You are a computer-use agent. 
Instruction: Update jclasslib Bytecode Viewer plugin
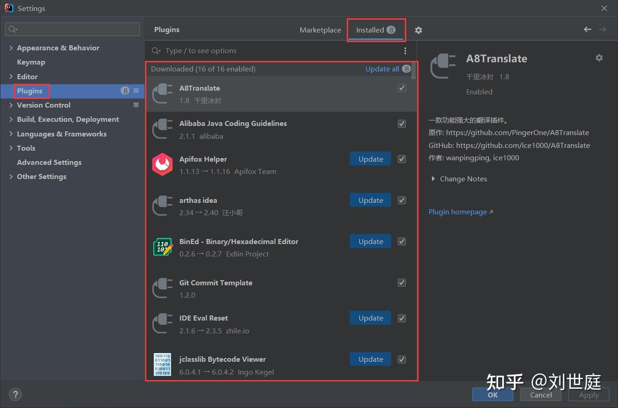point(371,359)
